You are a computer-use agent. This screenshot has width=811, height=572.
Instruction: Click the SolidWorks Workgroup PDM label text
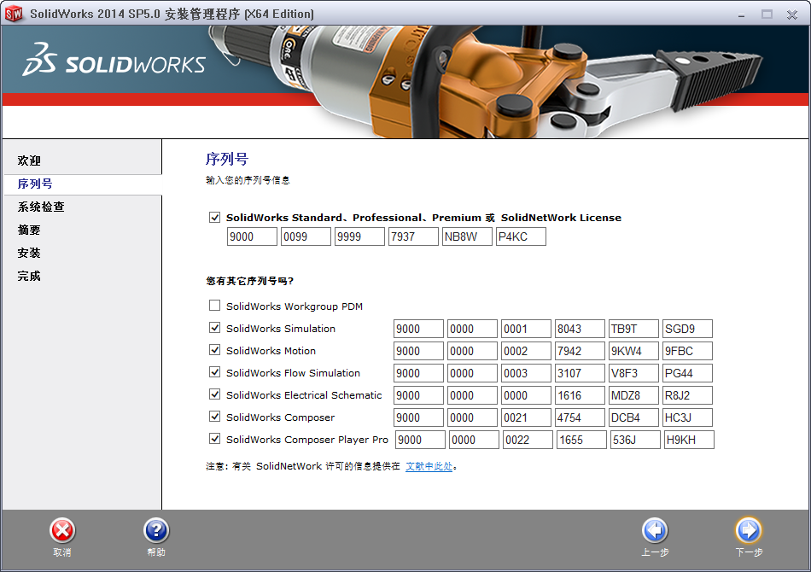tap(295, 306)
